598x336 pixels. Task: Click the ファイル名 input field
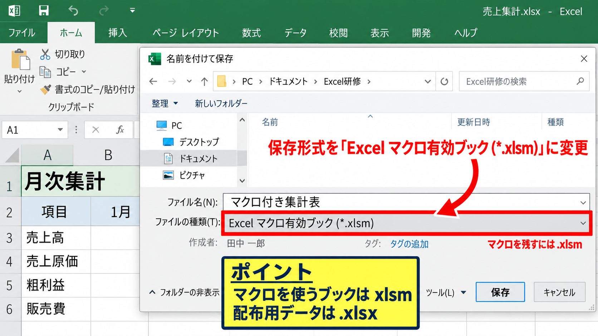406,202
